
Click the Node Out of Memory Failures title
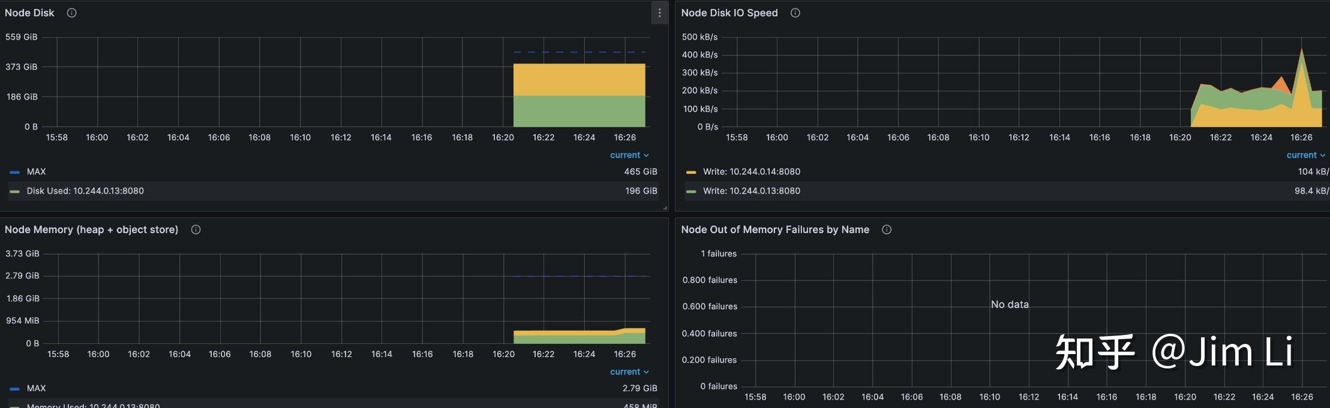[x=775, y=229]
